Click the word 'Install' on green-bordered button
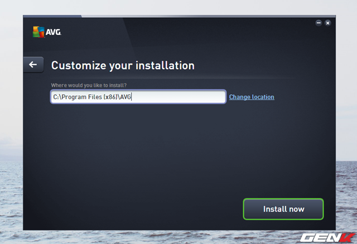Image resolution: width=357 pixels, height=244 pixels. coord(274,209)
